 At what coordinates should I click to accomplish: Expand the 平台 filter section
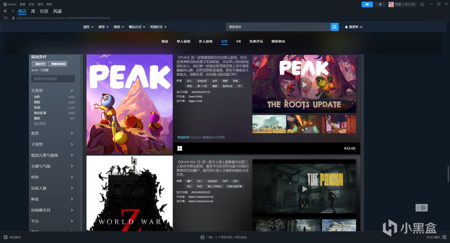(53, 221)
